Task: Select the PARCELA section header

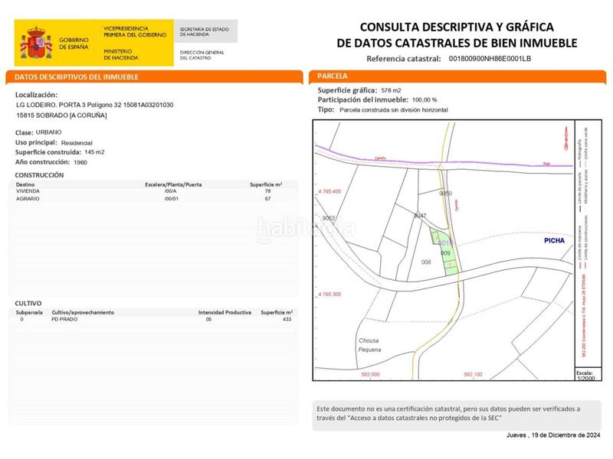Action: (x=333, y=76)
